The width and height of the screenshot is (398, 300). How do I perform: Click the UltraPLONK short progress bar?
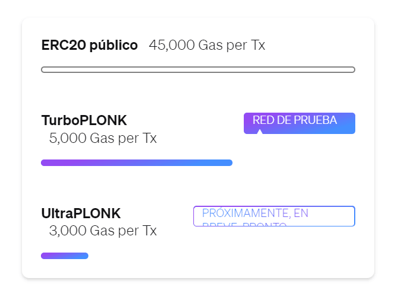(65, 256)
